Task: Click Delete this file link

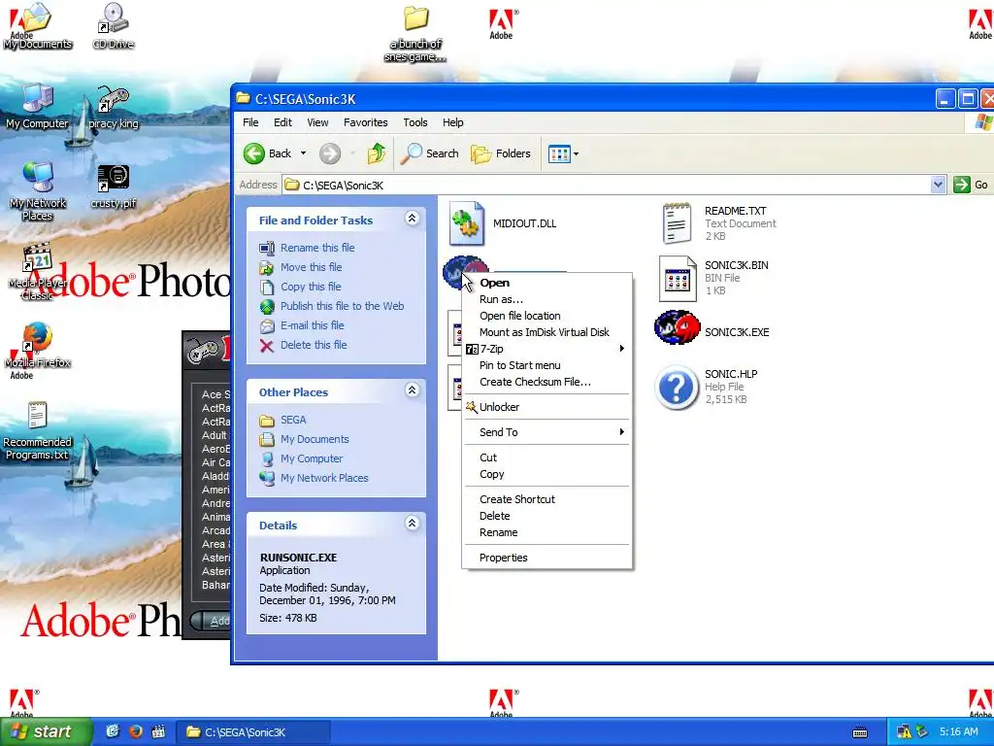Action: (x=314, y=345)
